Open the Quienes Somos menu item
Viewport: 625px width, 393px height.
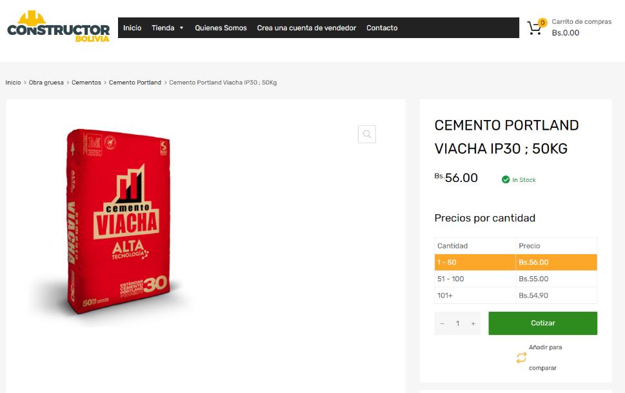tap(221, 28)
